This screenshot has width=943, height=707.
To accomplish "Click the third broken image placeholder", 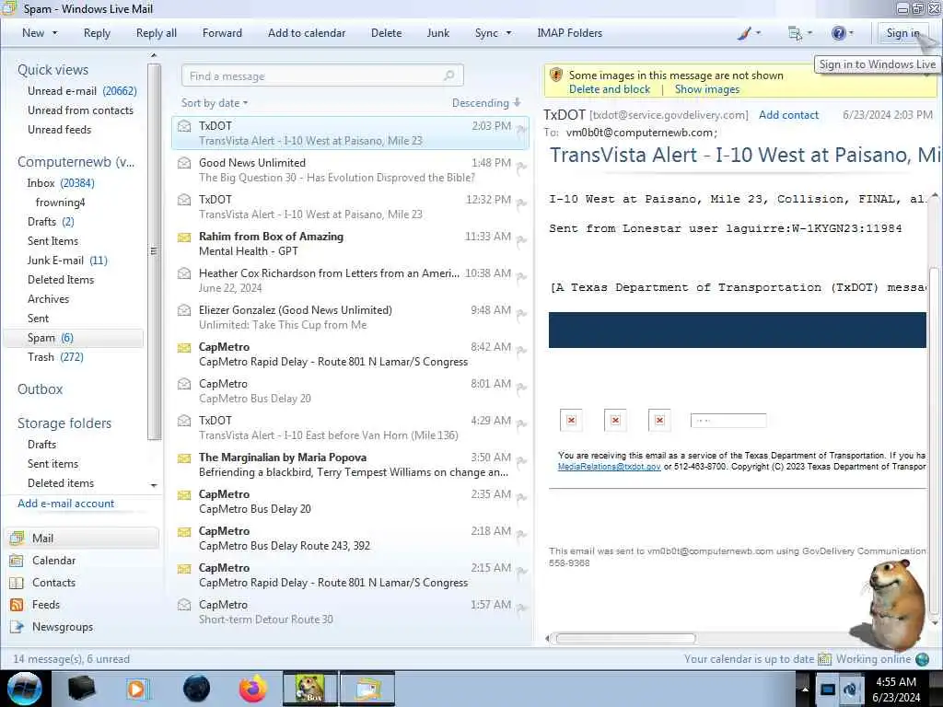I will coord(659,420).
